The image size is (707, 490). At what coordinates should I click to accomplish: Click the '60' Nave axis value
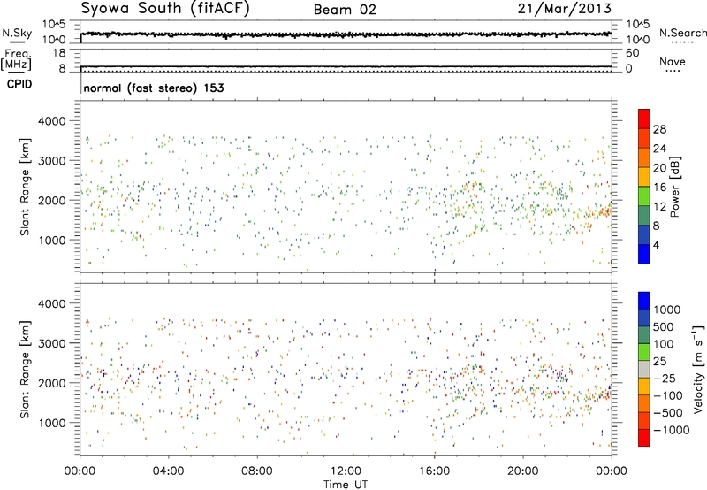coord(632,53)
